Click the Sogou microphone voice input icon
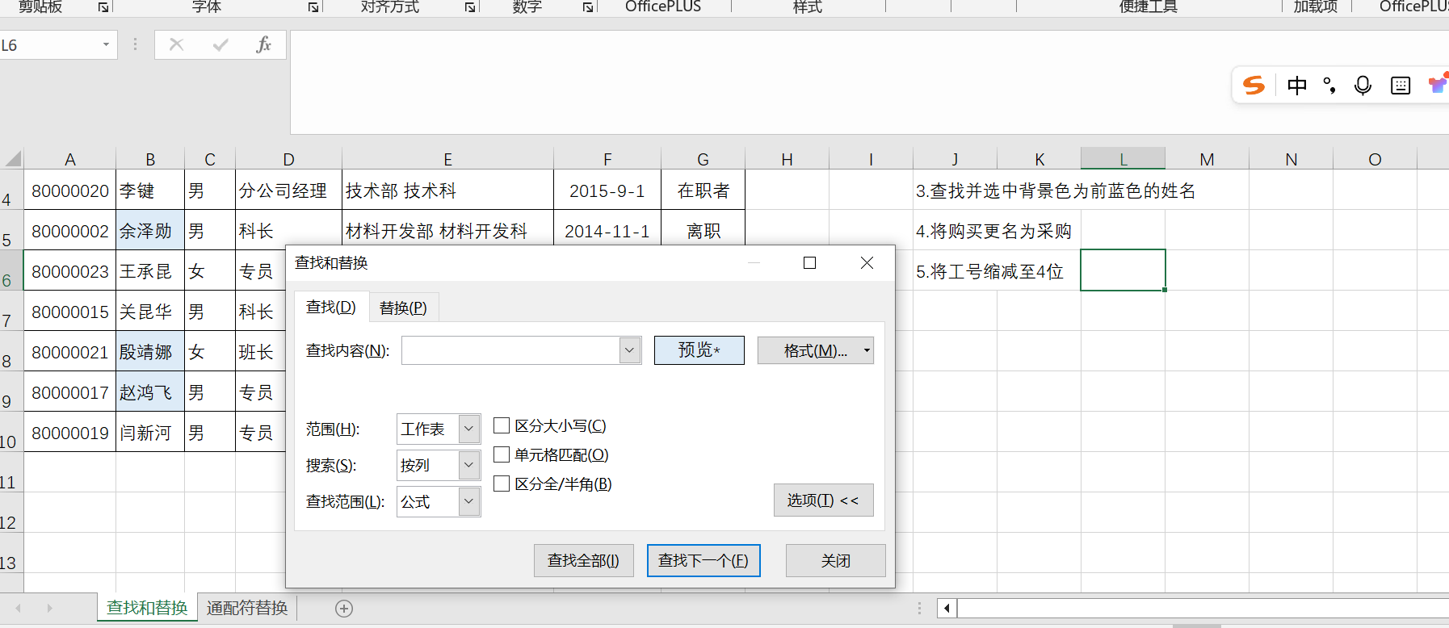Screen dimensions: 1449x628 [1363, 86]
